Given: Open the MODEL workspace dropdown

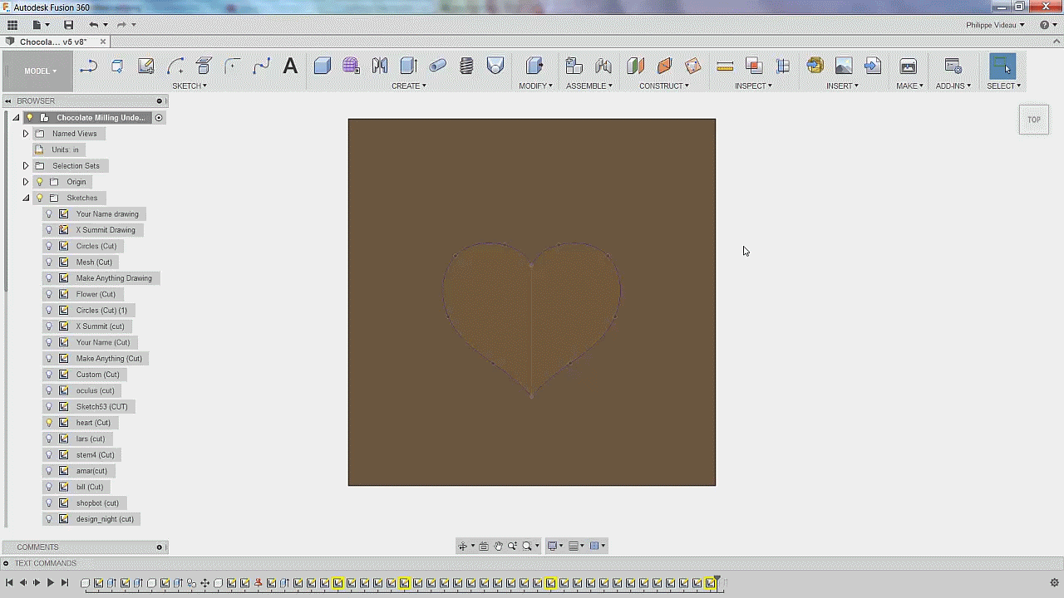Looking at the screenshot, I should 40,71.
